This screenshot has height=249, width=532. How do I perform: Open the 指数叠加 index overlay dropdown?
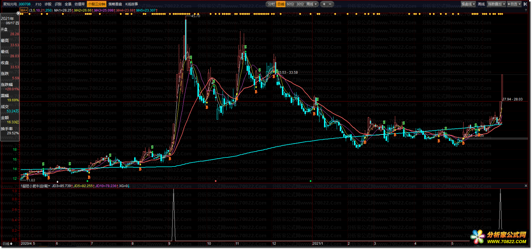tap(496, 4)
